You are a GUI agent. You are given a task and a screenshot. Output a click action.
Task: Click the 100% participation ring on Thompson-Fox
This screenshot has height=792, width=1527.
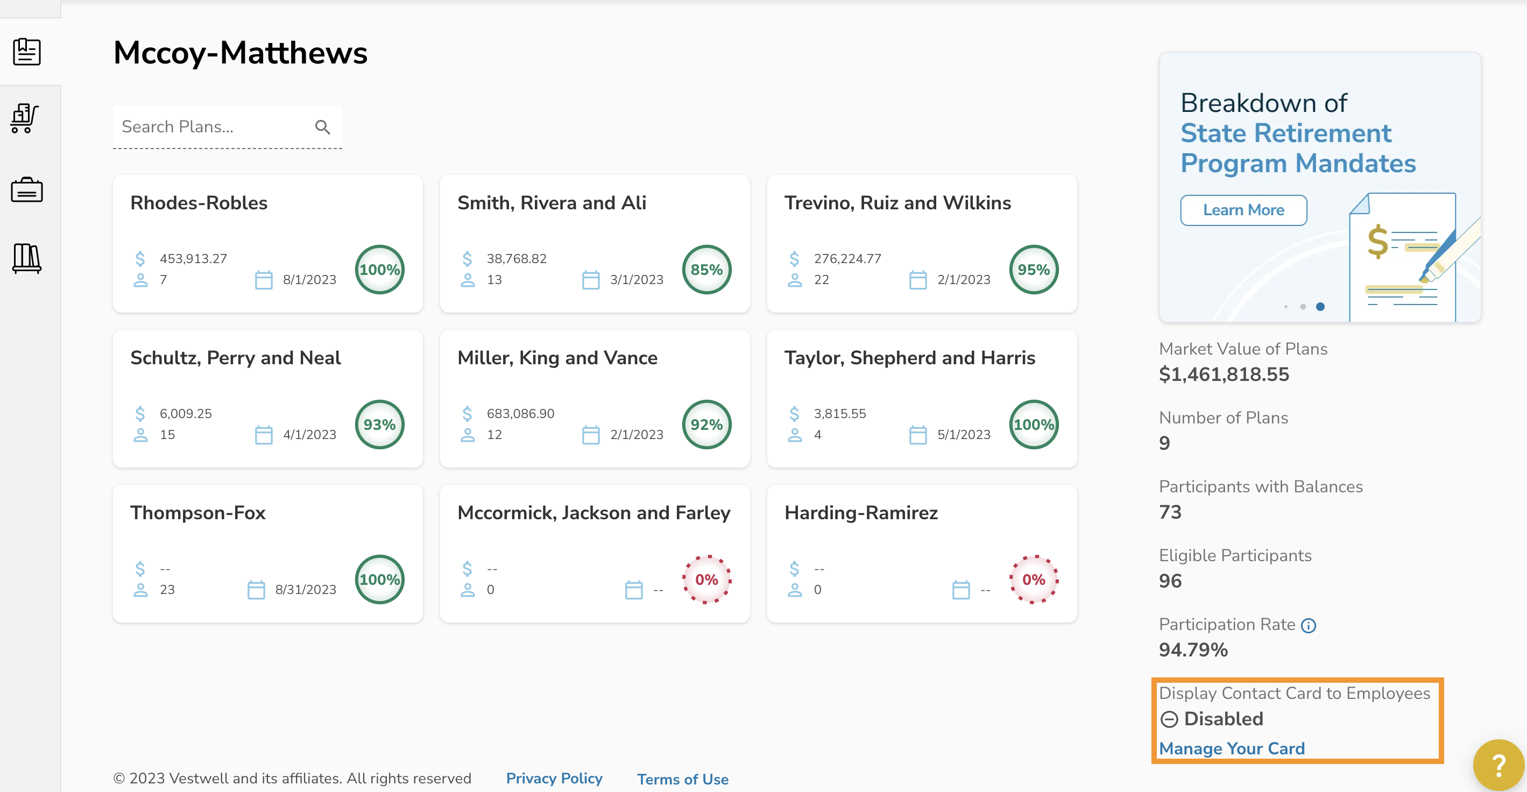379,579
